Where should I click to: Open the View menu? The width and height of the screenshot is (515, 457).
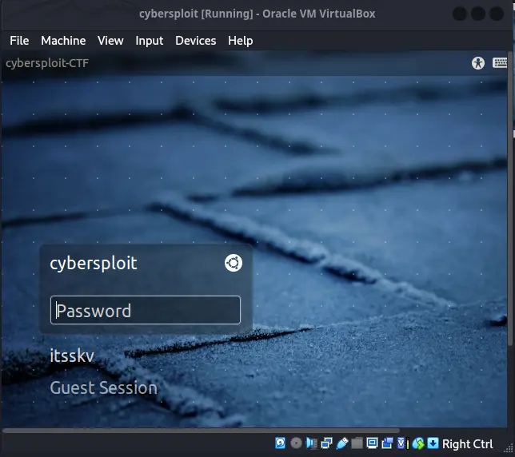pyautogui.click(x=110, y=41)
